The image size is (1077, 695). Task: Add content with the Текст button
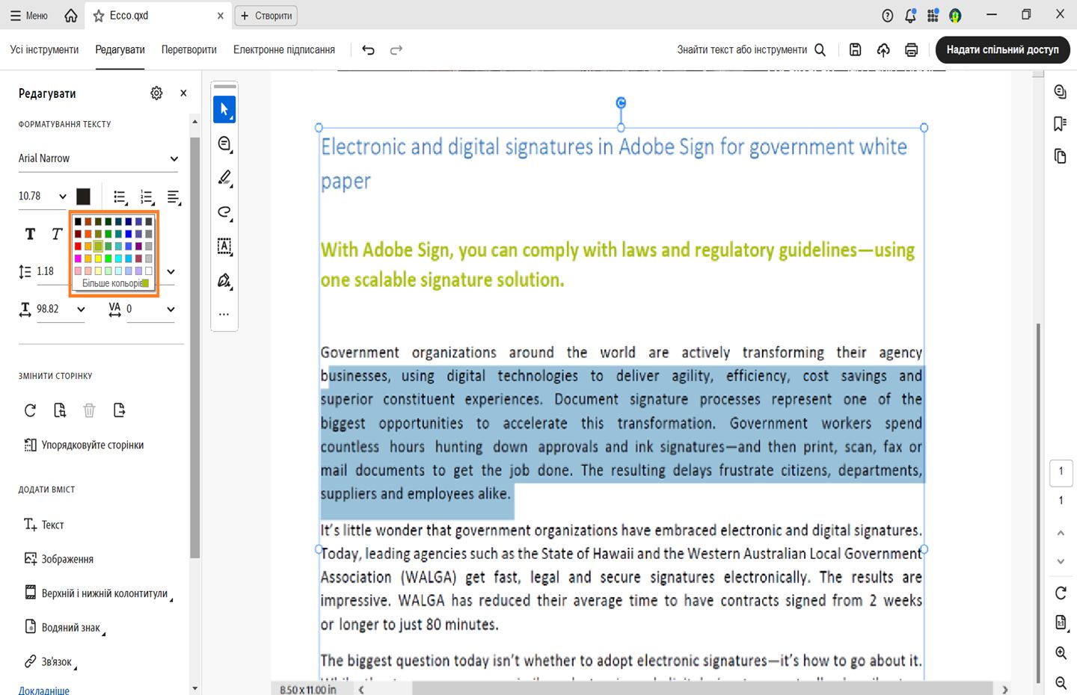44,525
